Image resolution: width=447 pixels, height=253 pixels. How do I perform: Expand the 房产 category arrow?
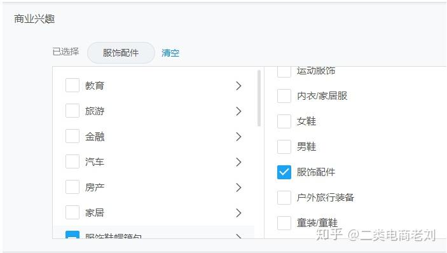click(x=239, y=188)
